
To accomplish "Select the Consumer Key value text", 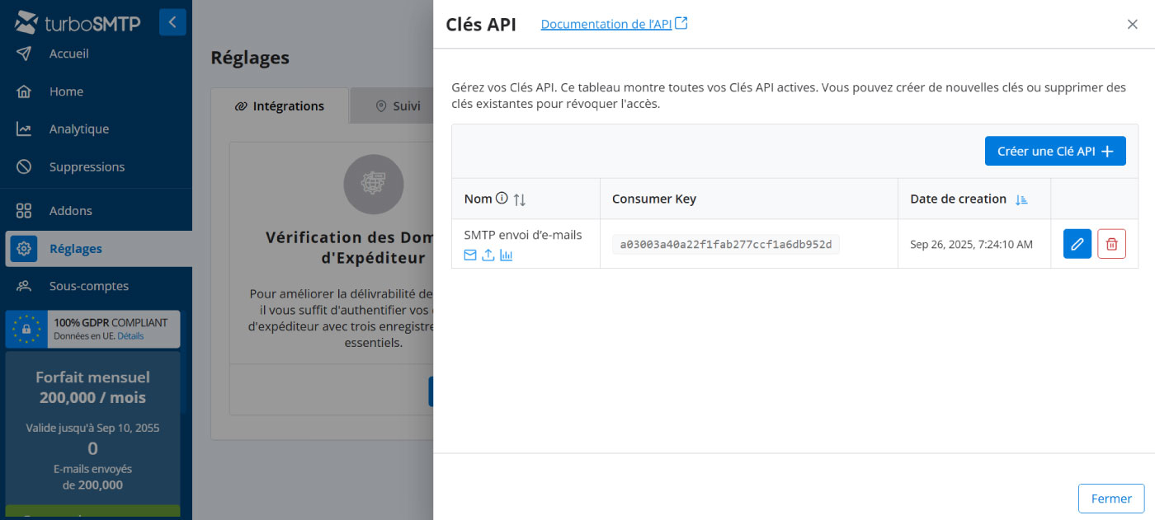I will coord(725,244).
